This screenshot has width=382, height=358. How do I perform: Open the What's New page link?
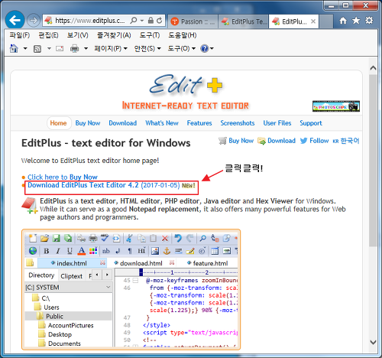click(x=162, y=123)
